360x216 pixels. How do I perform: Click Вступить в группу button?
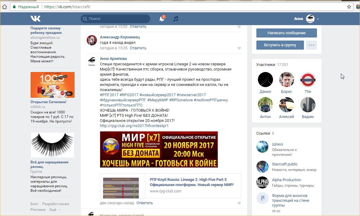280,45
